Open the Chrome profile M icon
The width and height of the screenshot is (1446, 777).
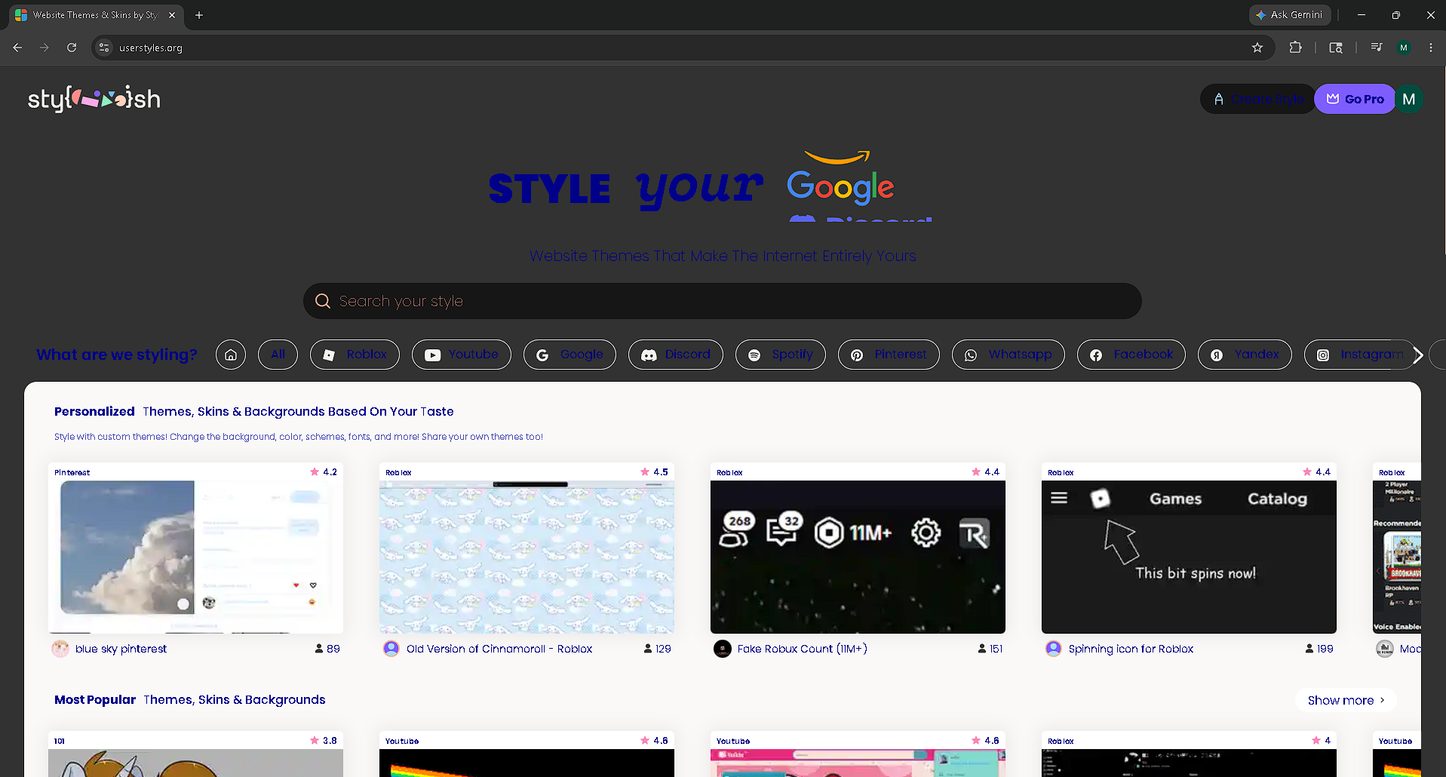pos(1404,48)
